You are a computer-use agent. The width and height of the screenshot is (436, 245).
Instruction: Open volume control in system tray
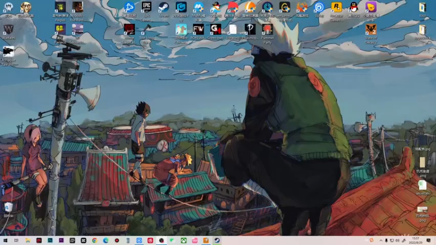[397, 241]
